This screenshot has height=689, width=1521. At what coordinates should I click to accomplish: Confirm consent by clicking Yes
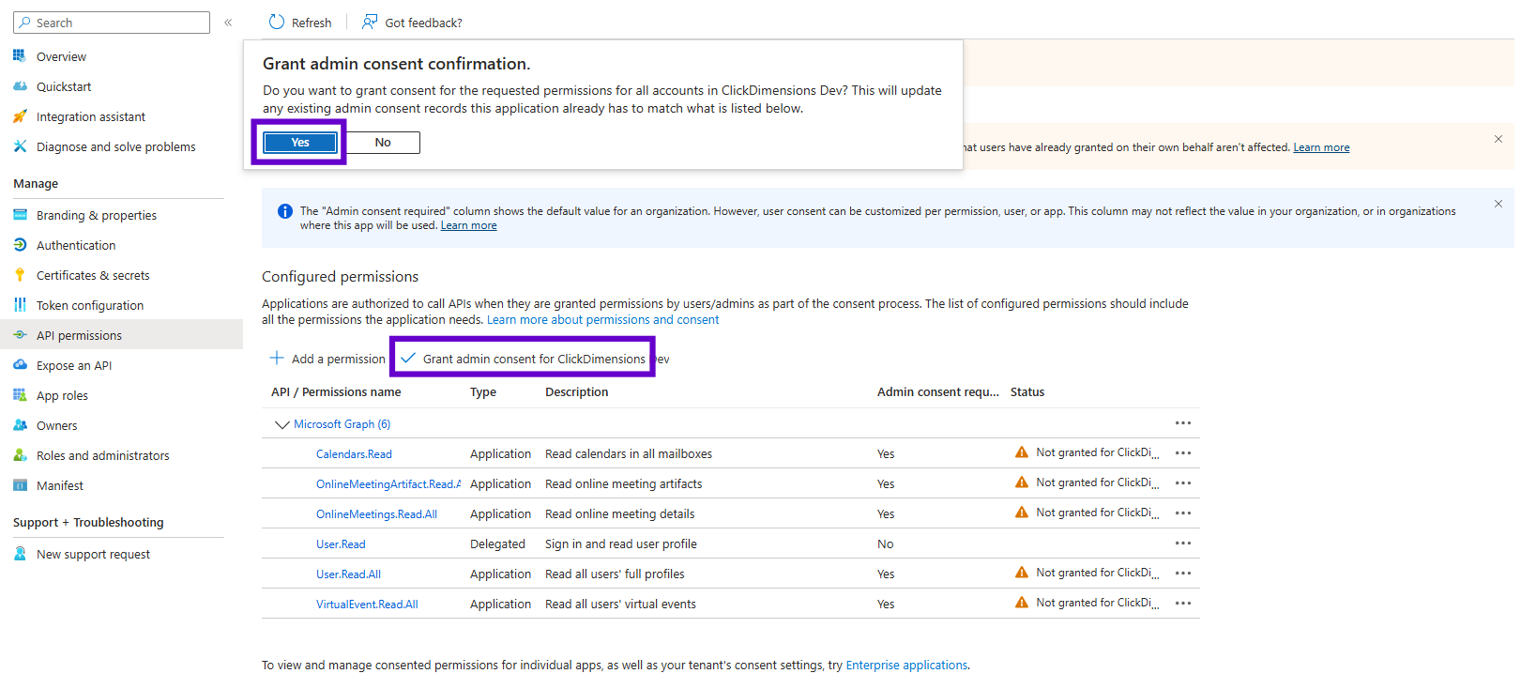coord(300,142)
